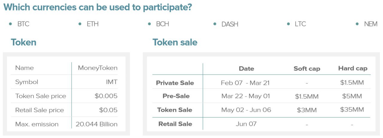Screen dimensions: 383x138
Task: Click the 'Which currencies can be used' heading
Action: coord(98,7)
